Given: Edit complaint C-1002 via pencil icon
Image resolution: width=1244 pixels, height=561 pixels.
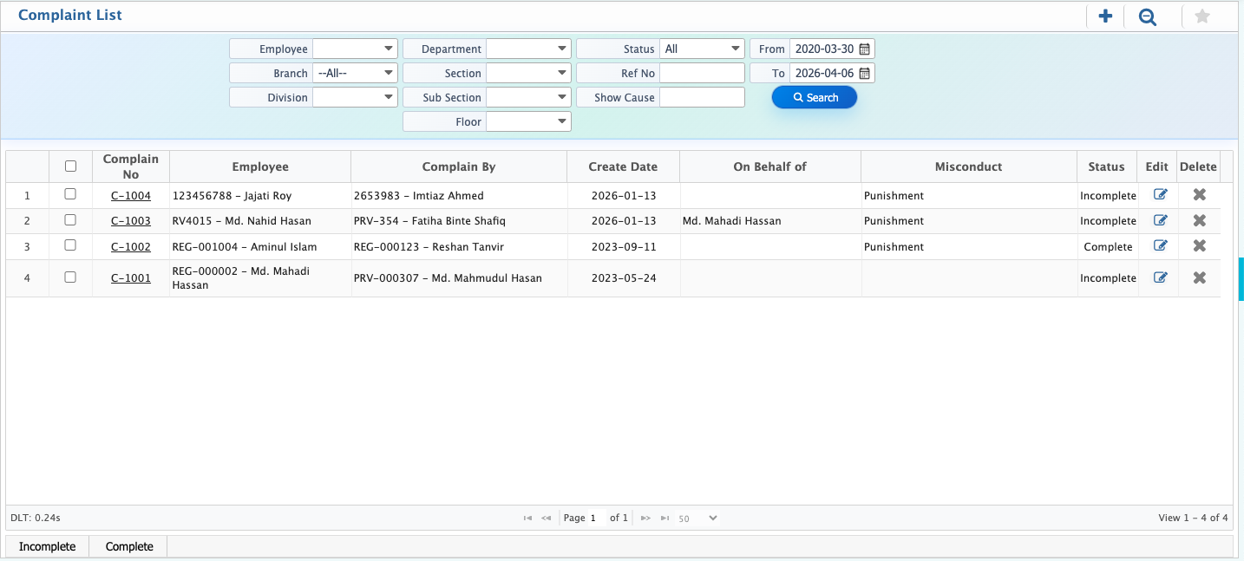Looking at the screenshot, I should coord(1160,246).
